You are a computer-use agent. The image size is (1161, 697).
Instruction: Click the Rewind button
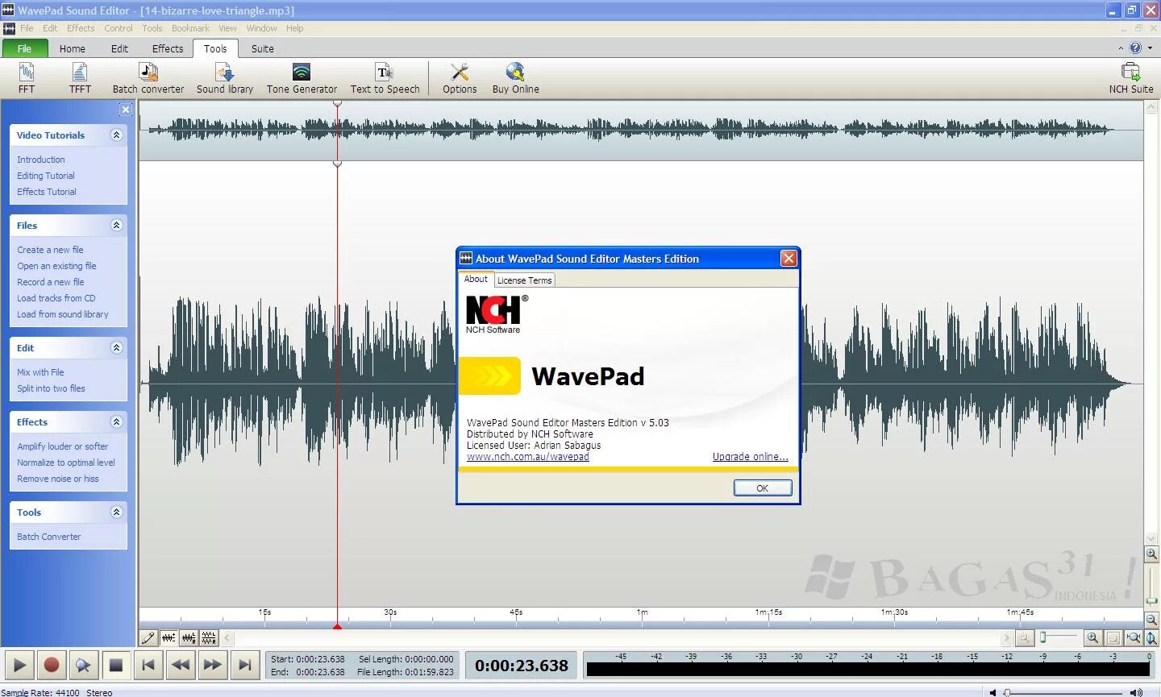tap(181, 666)
